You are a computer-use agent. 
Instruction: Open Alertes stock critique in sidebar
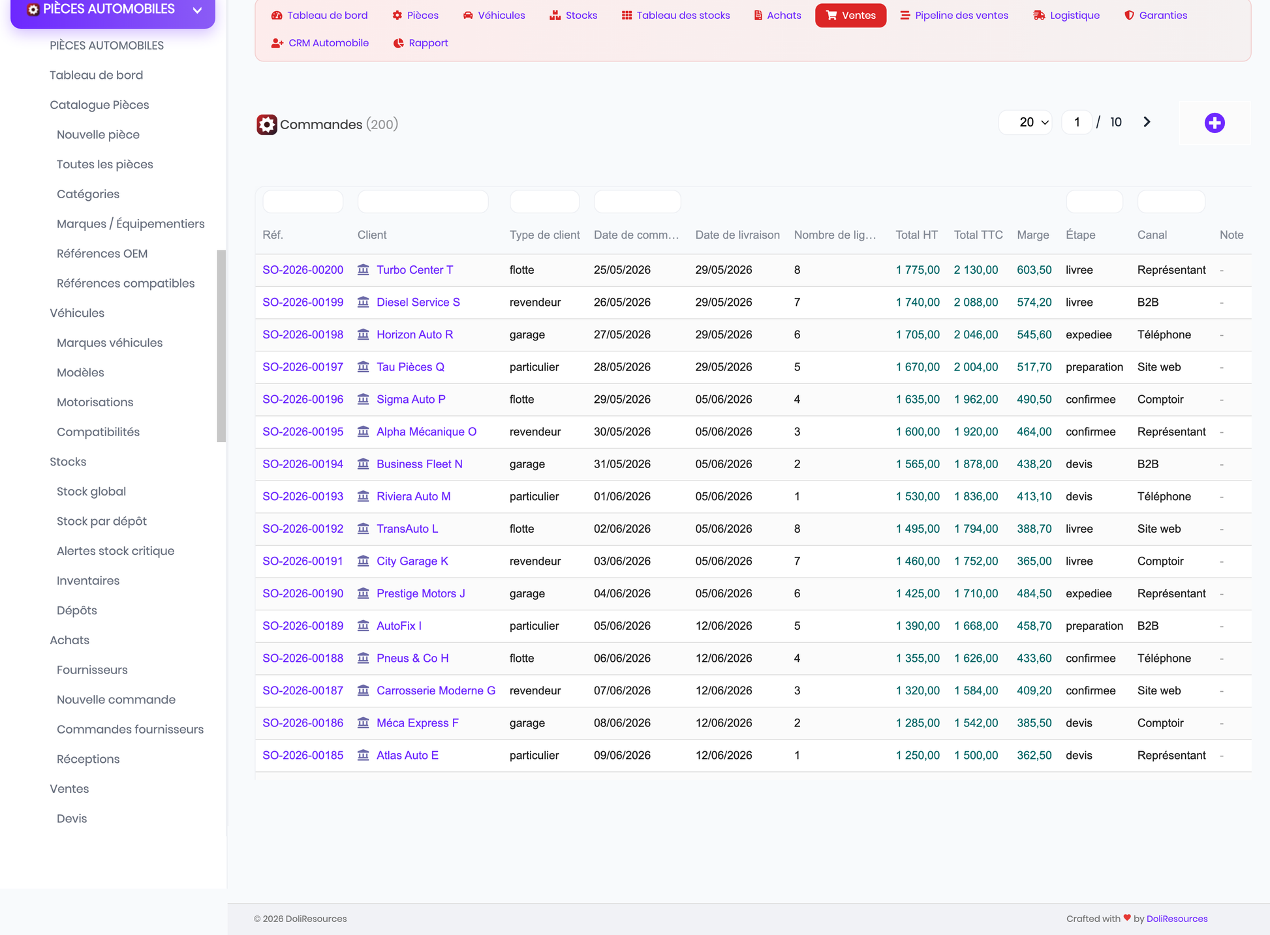(116, 551)
